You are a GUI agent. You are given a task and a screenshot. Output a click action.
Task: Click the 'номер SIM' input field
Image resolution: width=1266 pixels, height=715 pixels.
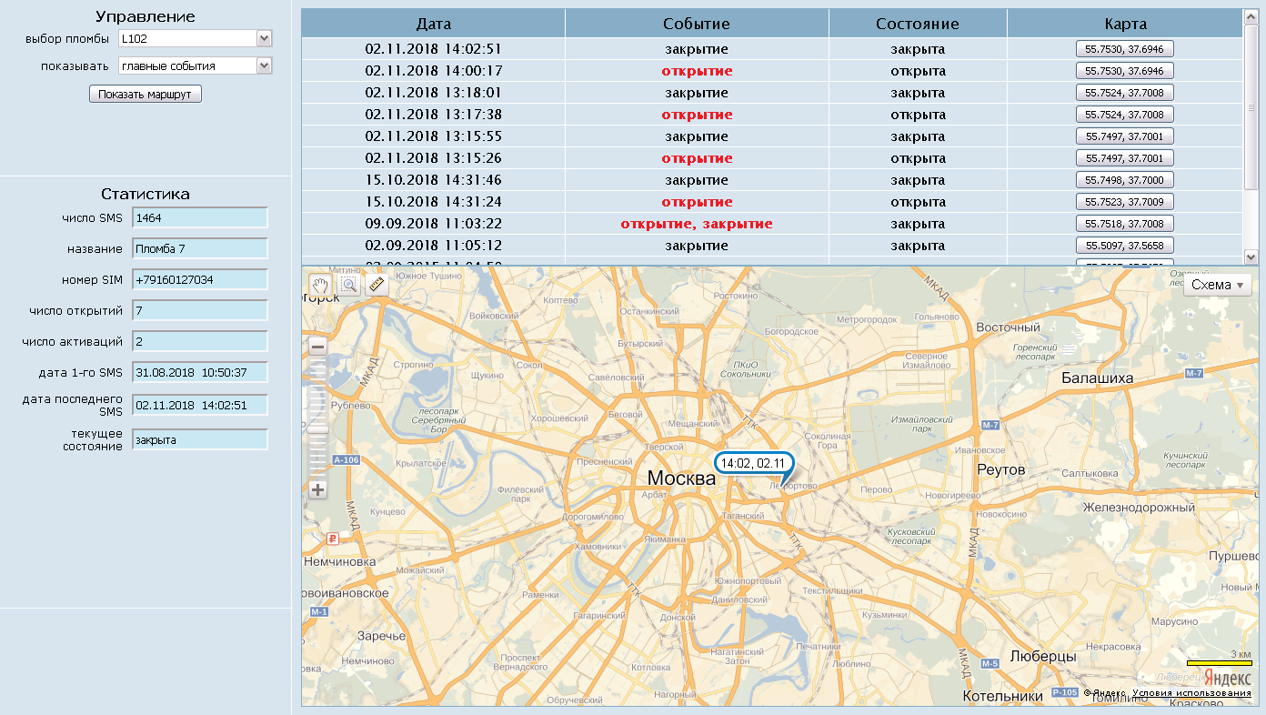[x=200, y=279]
